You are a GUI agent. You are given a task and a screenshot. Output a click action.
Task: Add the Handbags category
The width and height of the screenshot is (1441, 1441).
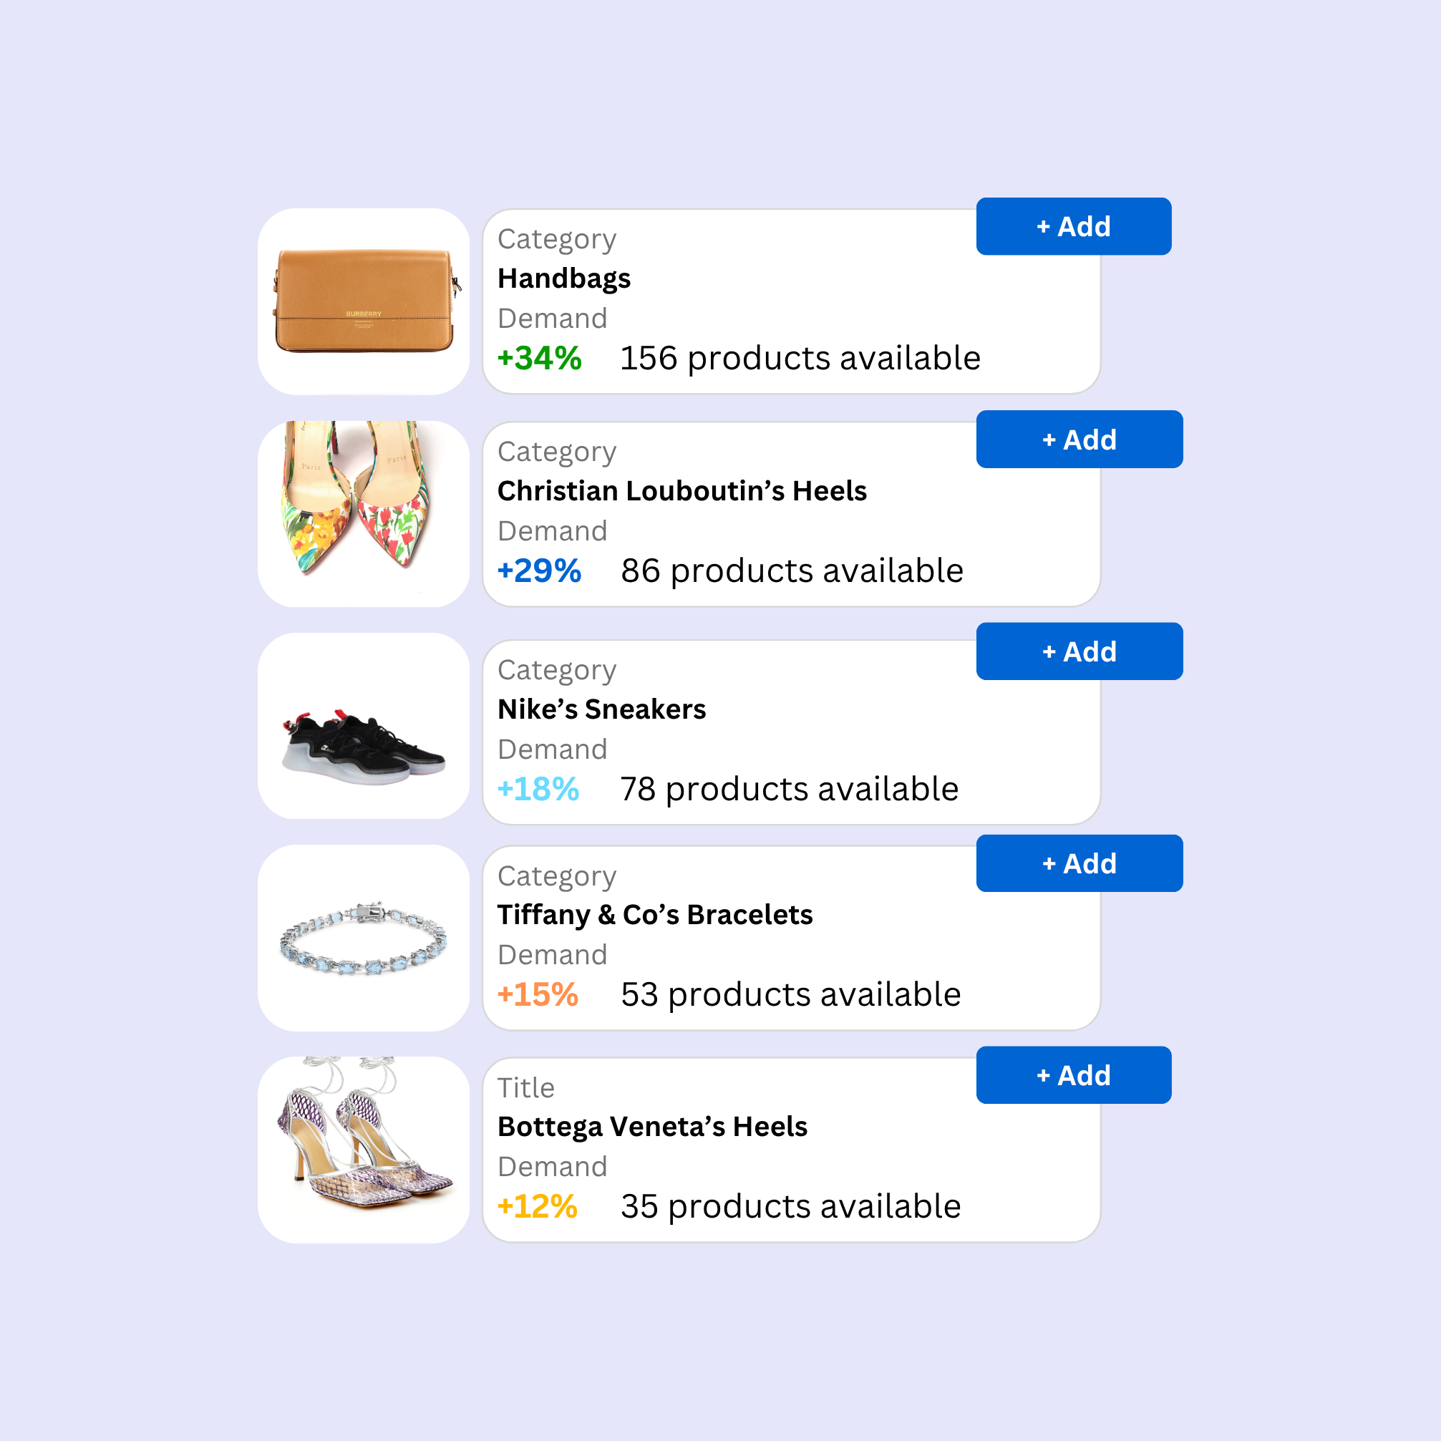point(1073,227)
